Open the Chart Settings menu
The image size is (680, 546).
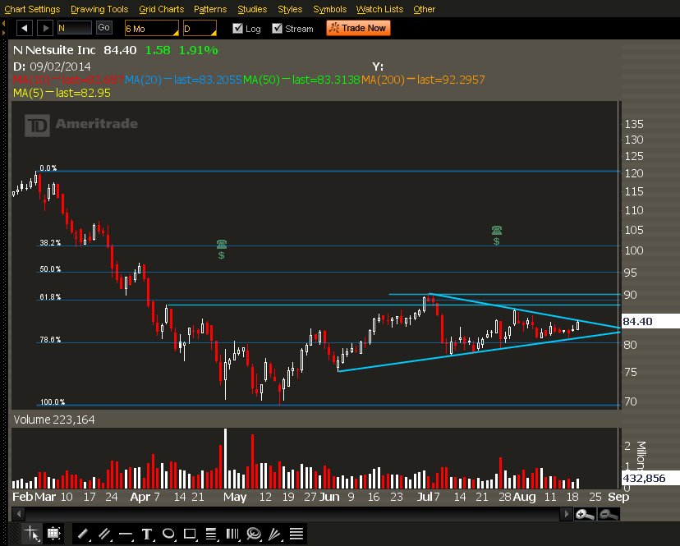coord(32,9)
